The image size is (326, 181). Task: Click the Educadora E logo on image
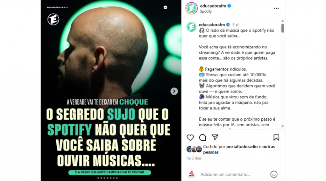click(53, 19)
